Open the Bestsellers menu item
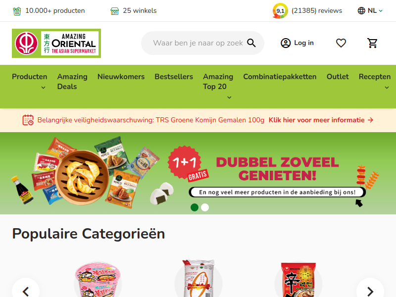The image size is (396, 297). tap(174, 77)
